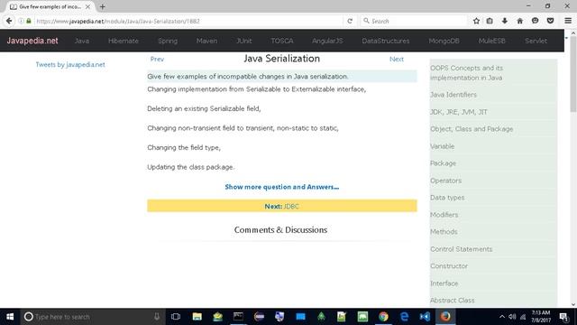Image resolution: width=577 pixels, height=325 pixels.
Task: Open the 'Operators' sidebar topic
Action: pyautogui.click(x=445, y=181)
